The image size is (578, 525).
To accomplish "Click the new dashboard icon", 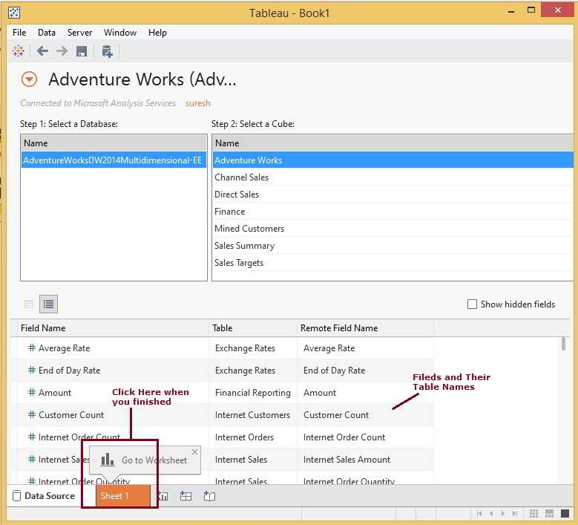I will 185,496.
